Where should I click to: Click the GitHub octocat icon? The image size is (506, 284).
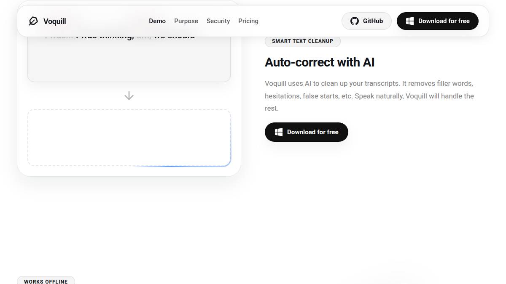coord(355,21)
